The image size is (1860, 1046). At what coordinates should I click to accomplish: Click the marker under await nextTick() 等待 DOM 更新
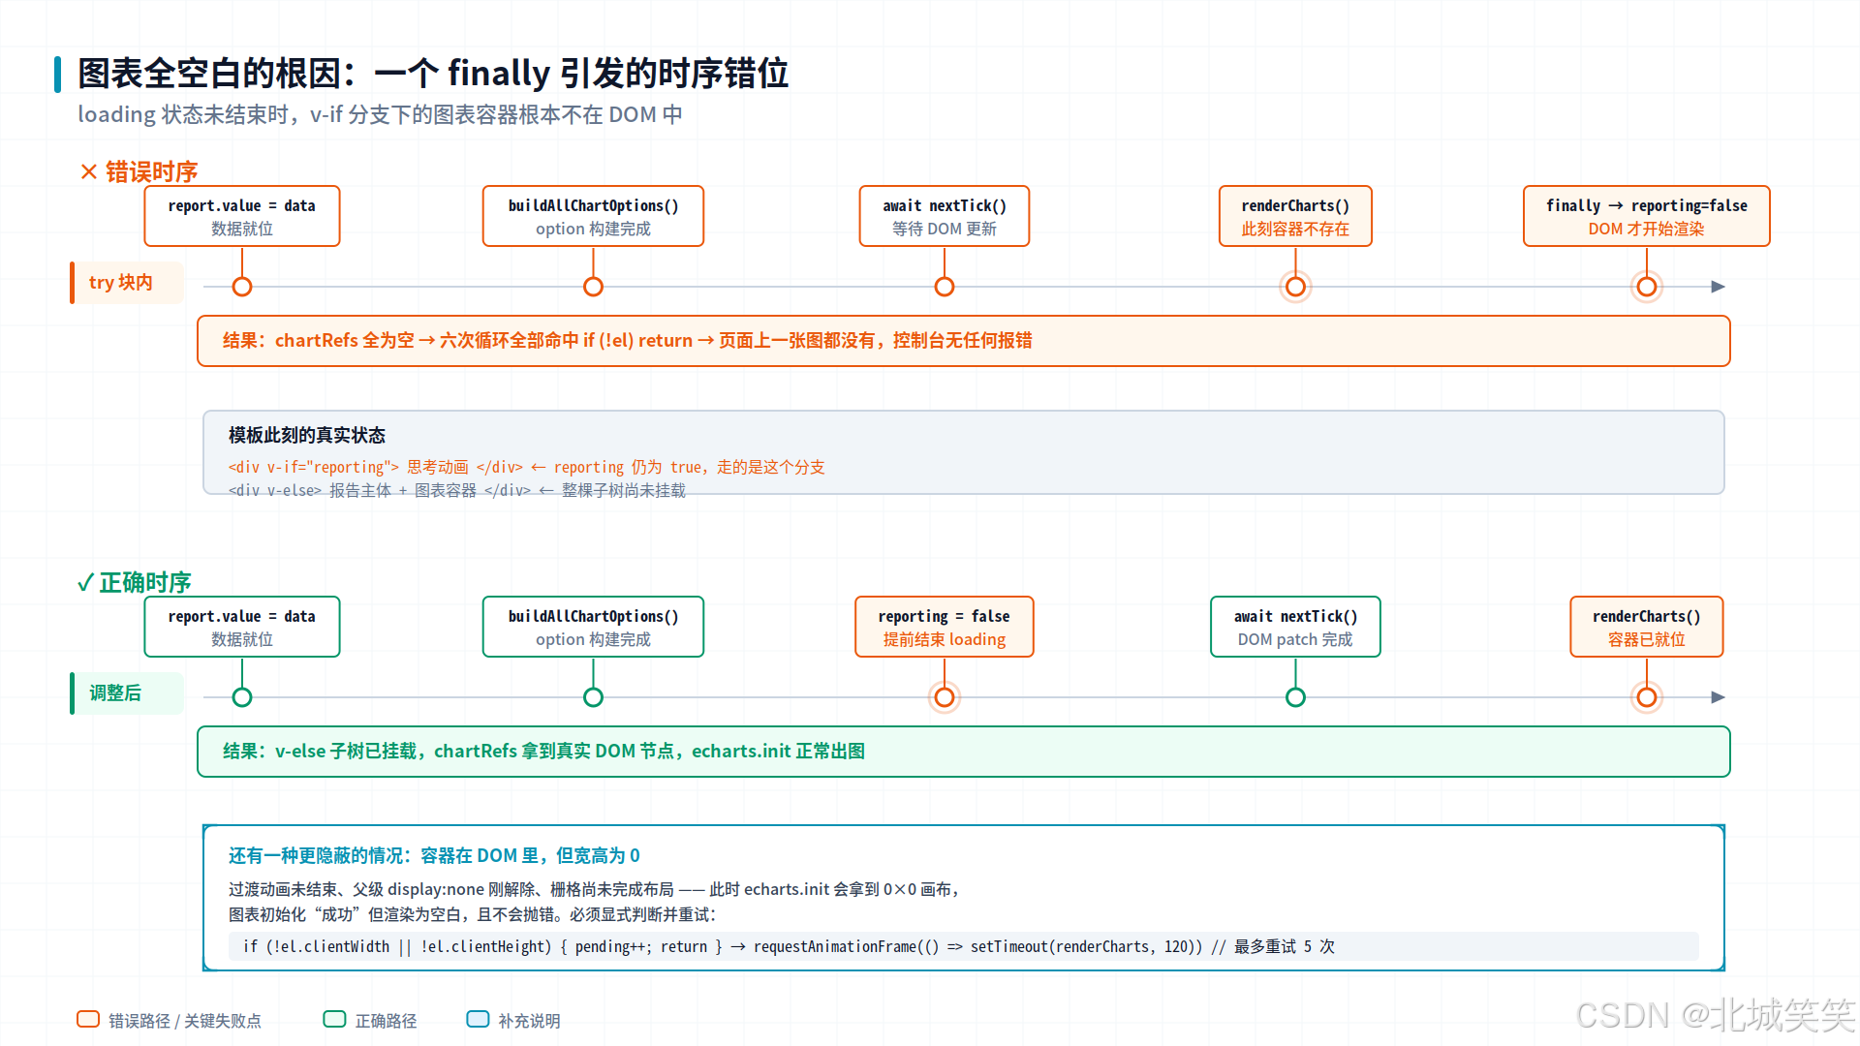[945, 287]
